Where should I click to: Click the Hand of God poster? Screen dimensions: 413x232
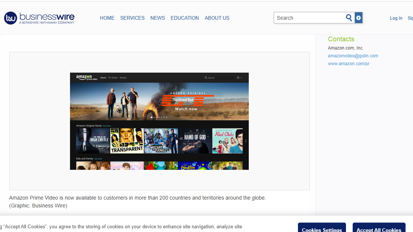click(195, 141)
